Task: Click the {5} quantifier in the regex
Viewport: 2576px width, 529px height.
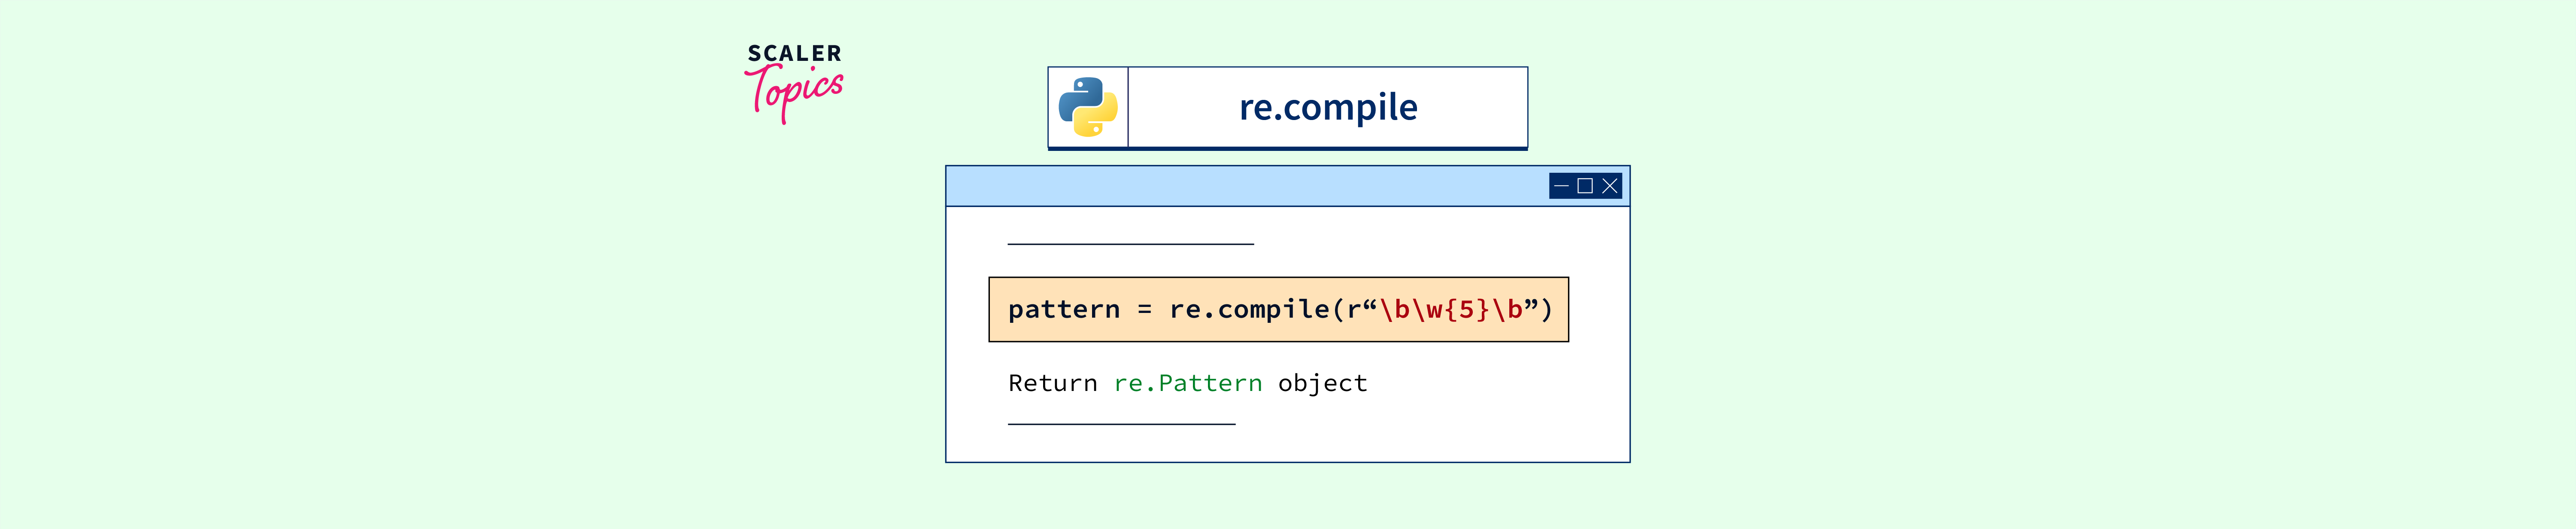Action: tap(1466, 310)
